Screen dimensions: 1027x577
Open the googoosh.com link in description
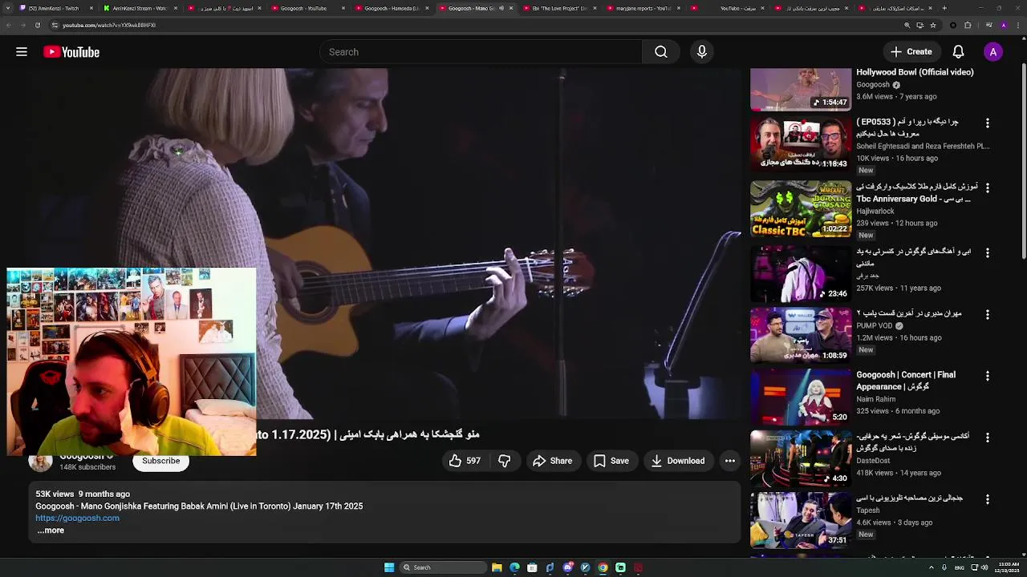point(77,518)
